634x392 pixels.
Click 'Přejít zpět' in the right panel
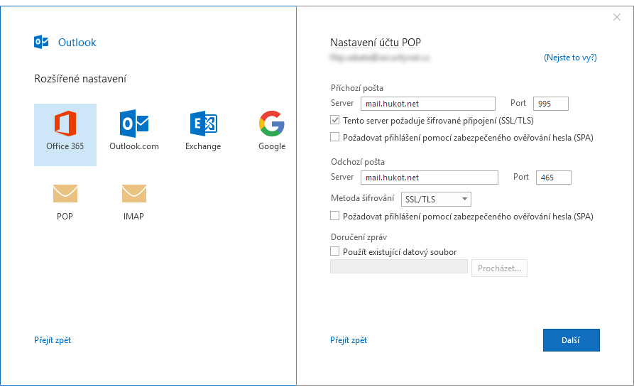[349, 340]
